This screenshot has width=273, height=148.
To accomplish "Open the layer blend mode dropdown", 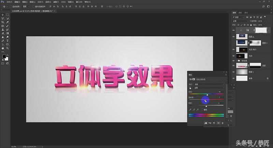I will tap(241, 21).
